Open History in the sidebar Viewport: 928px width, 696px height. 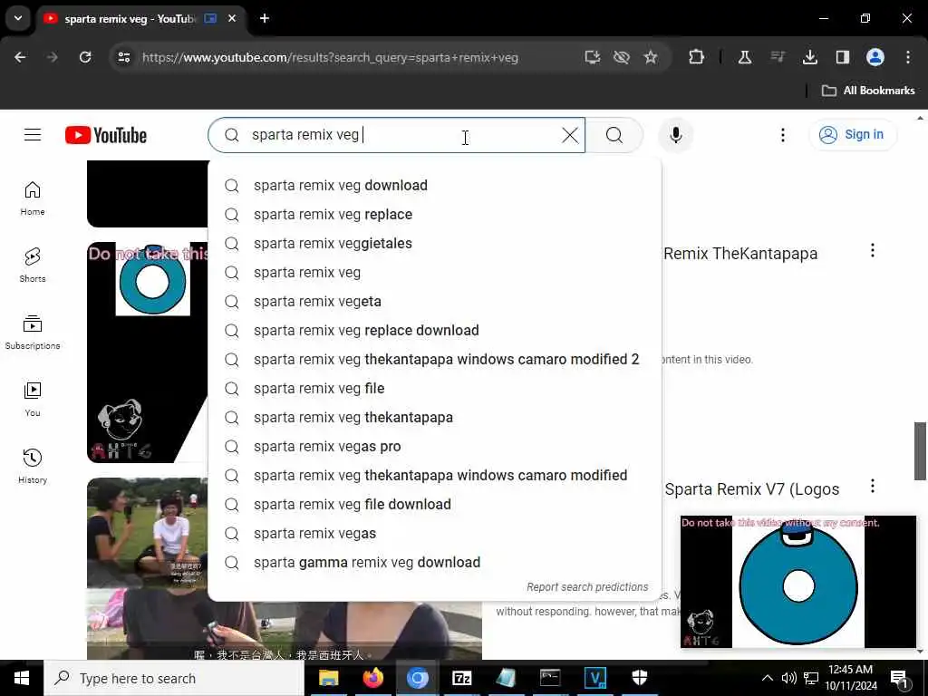click(33, 467)
